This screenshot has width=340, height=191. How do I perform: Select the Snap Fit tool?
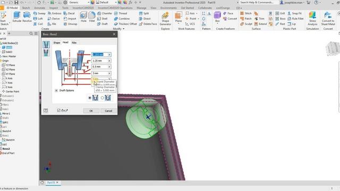point(294,13)
